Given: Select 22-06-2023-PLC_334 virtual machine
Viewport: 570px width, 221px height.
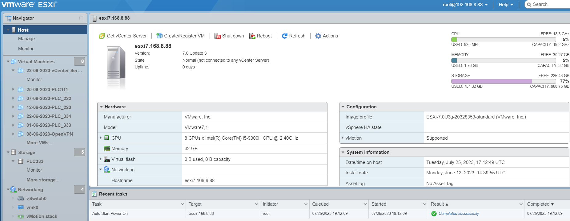Looking at the screenshot, I should (49, 116).
